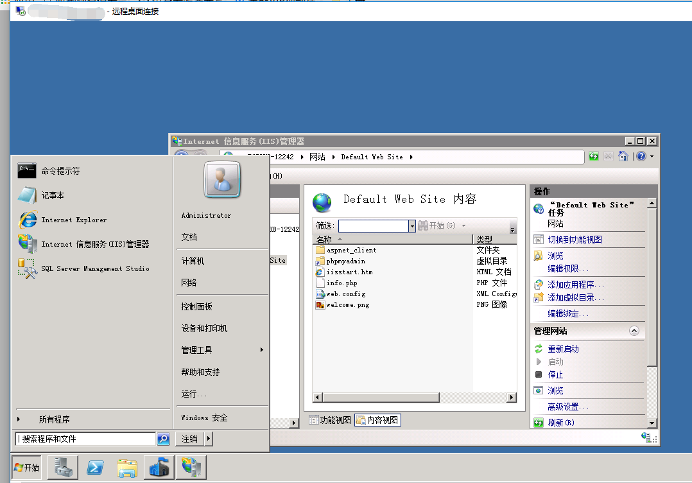Click 编辑绑定... link
Image resolution: width=692 pixels, height=483 pixels.
pos(568,313)
